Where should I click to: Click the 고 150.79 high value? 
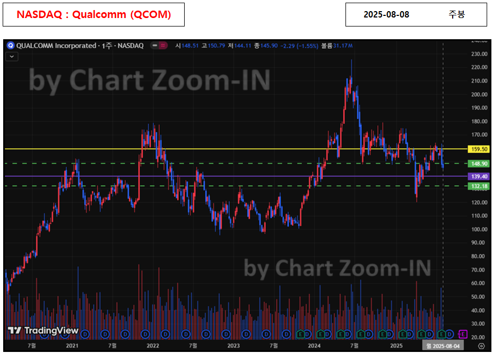click(x=213, y=46)
